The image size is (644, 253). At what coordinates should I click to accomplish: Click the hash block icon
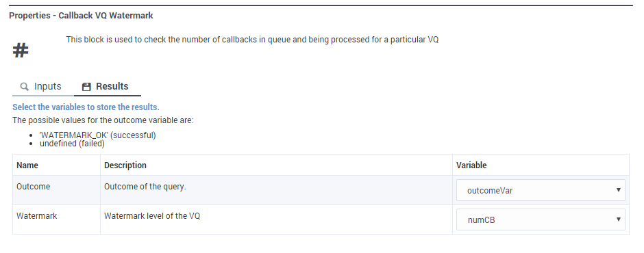[x=21, y=51]
